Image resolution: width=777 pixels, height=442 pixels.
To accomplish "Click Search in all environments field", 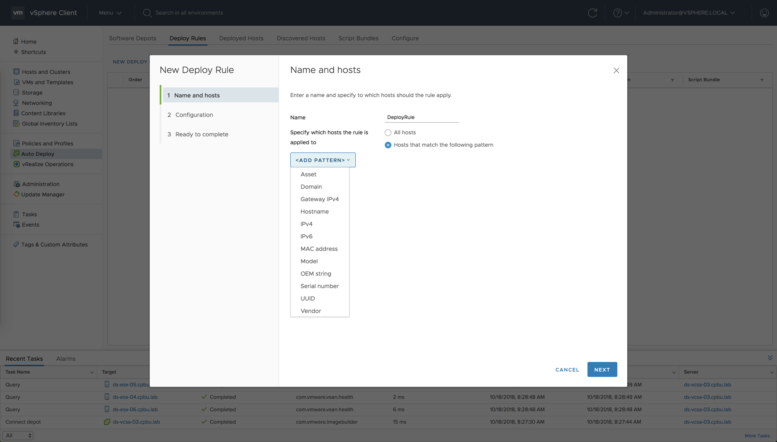I will (x=189, y=13).
